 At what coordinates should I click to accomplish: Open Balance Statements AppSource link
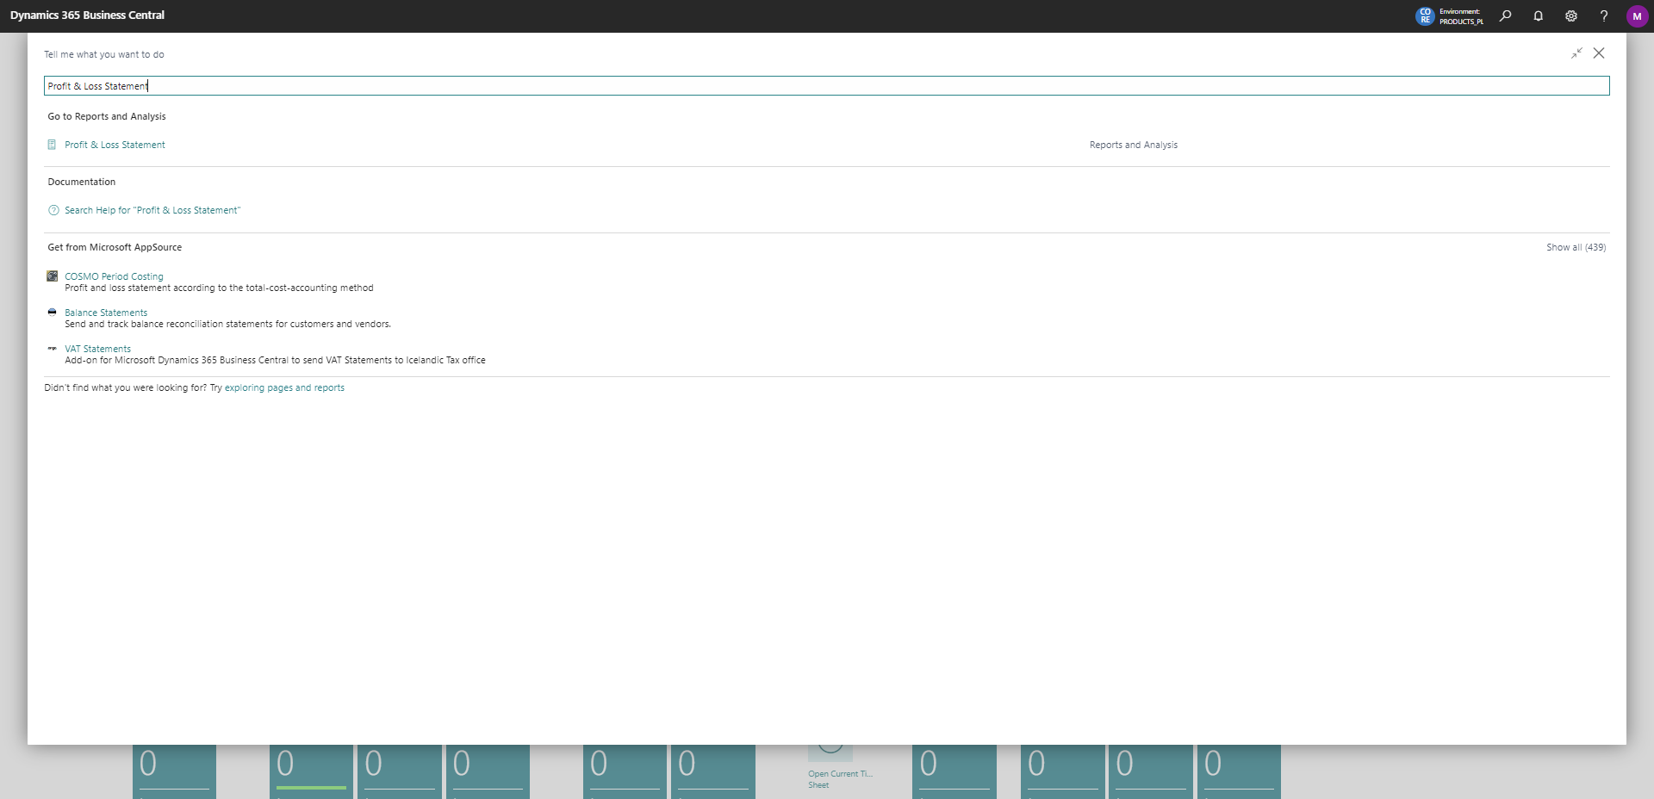pyautogui.click(x=106, y=313)
